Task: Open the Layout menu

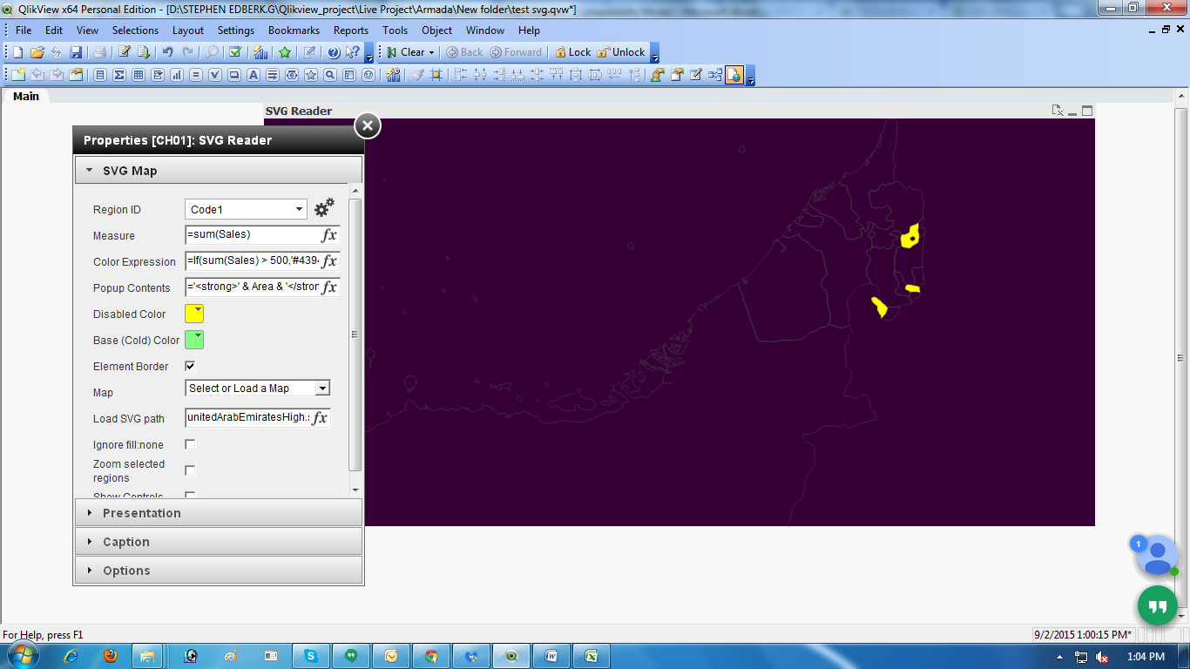Action: click(x=188, y=30)
